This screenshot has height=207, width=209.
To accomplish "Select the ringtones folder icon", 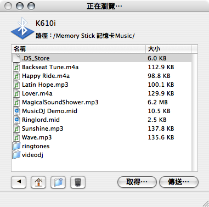I will [16, 146].
